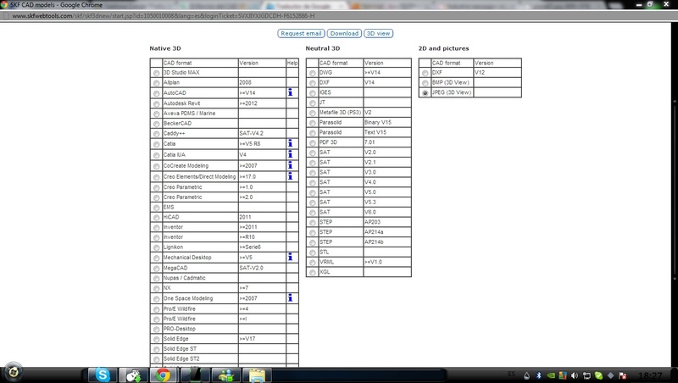Click the ES language indicator in tray
The image size is (678, 383).
tap(512, 374)
